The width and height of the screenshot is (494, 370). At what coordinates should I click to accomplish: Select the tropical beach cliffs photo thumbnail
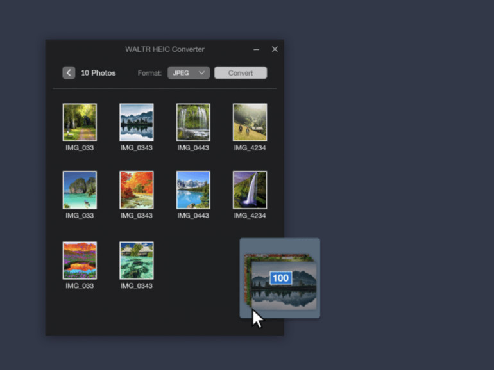[80, 190]
